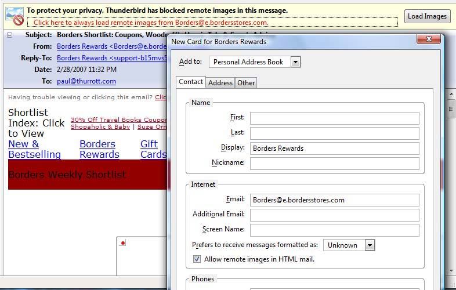Open the Shopaholic & Baby link

click(100, 127)
